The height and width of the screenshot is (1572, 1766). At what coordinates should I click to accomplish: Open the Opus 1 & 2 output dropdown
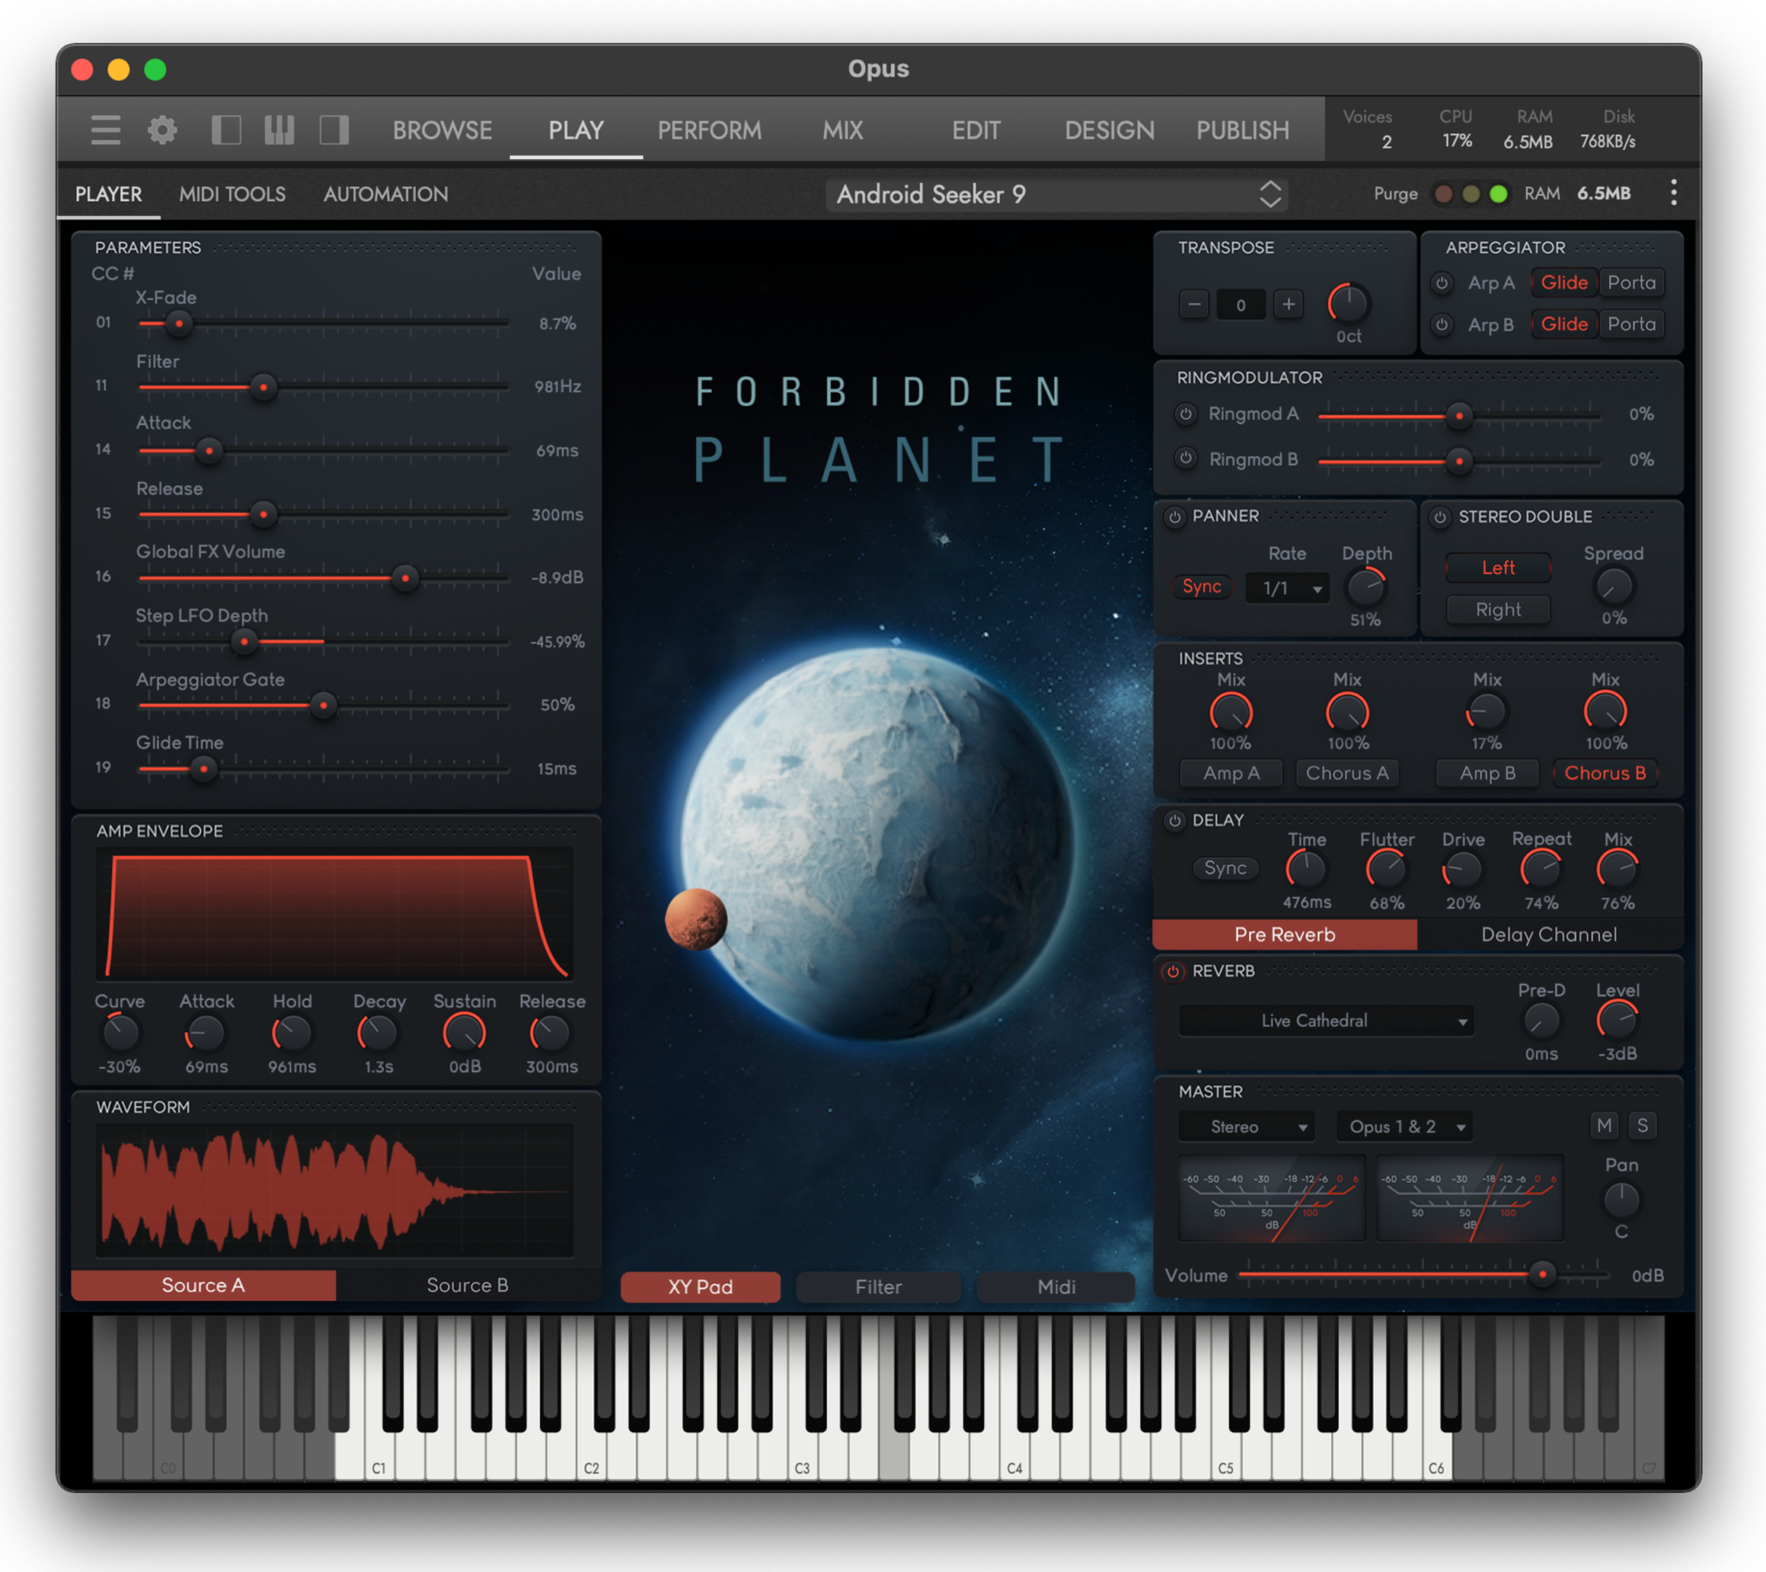click(1404, 1127)
